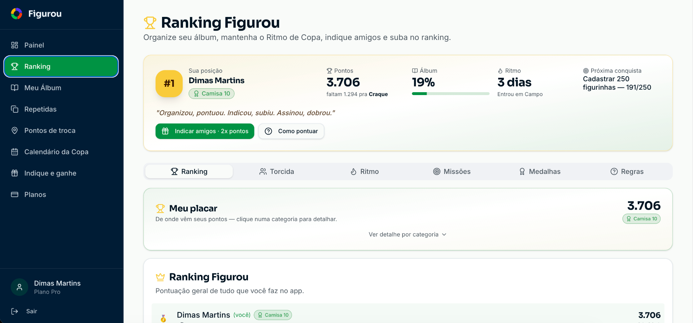Click the motto quote text in summary card

[245, 113]
